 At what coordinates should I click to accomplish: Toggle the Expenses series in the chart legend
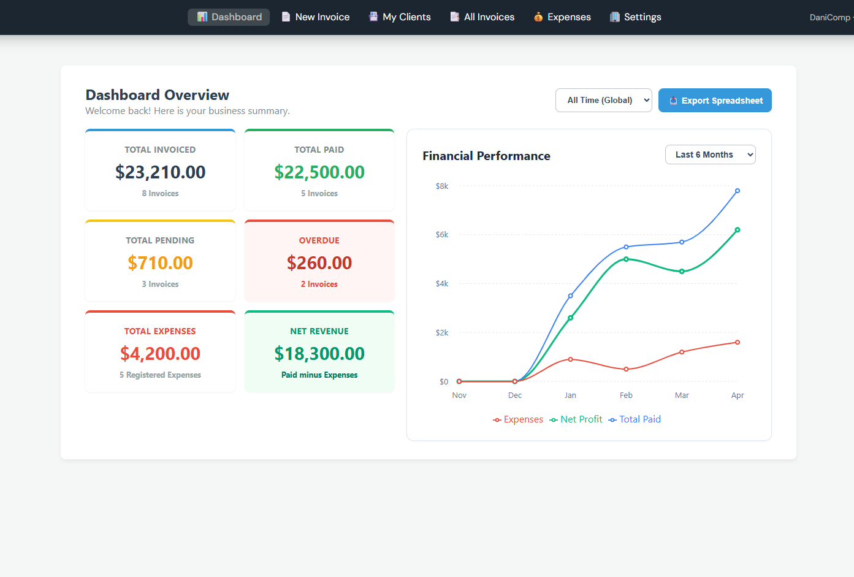tap(518, 419)
